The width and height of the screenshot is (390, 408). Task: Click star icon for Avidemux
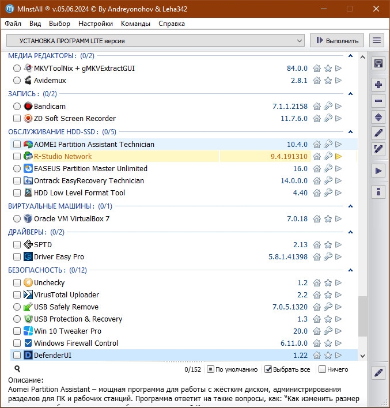[328, 81]
